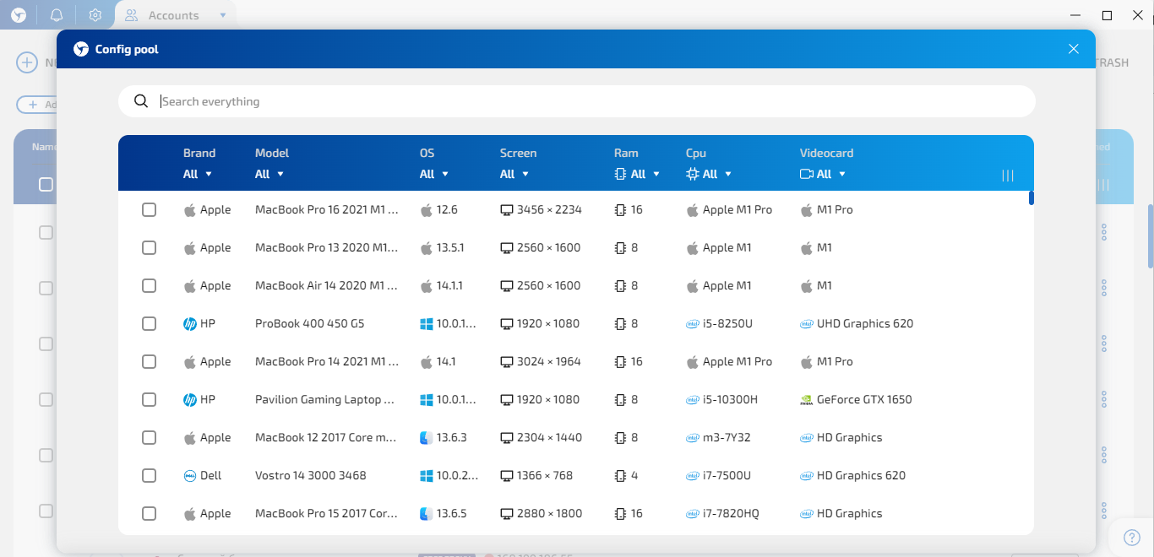The image size is (1154, 557).
Task: Check the Vostro 14 3000 3468 row
Action: coord(149,475)
